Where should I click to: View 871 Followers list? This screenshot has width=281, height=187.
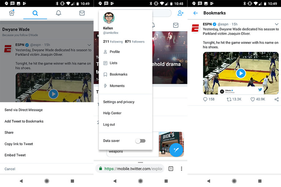pos(135,42)
